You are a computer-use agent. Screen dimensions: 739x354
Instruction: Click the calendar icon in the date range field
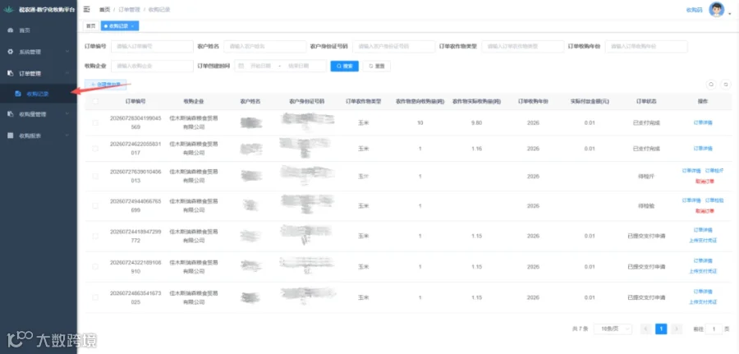(x=241, y=66)
